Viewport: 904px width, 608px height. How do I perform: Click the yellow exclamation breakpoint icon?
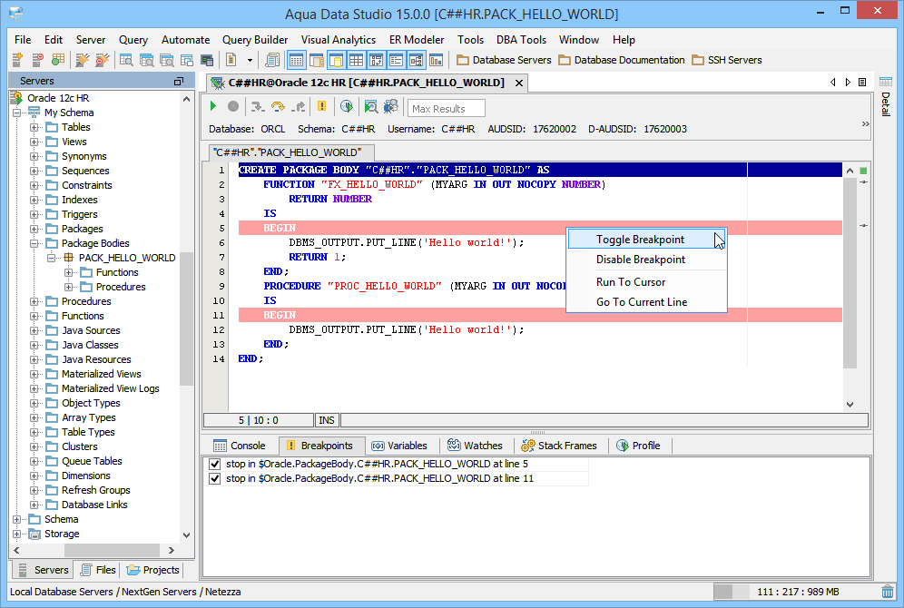click(321, 107)
